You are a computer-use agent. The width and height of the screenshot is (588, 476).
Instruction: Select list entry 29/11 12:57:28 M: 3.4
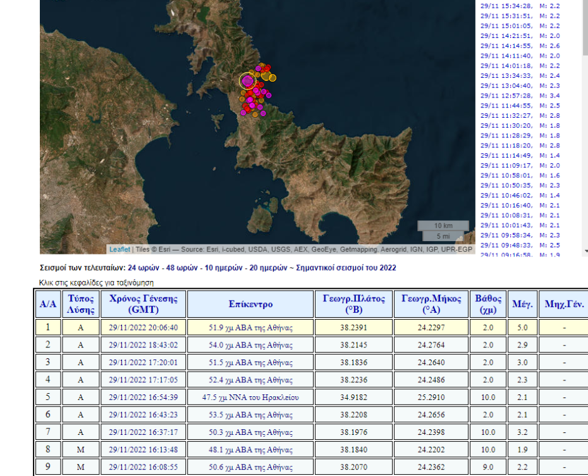(x=520, y=96)
